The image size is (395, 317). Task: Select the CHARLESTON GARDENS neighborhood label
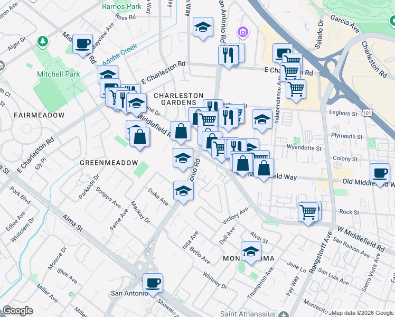pyautogui.click(x=178, y=99)
